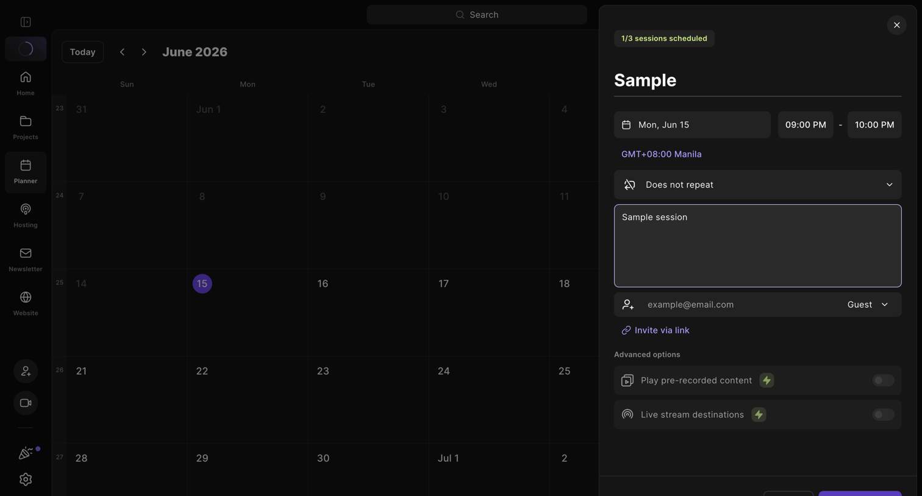This screenshot has height=496, width=922.
Task: Select June 24 on the calendar
Action: (x=443, y=371)
